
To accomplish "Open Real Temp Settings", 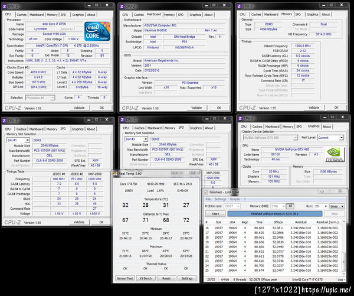I will point(187,278).
